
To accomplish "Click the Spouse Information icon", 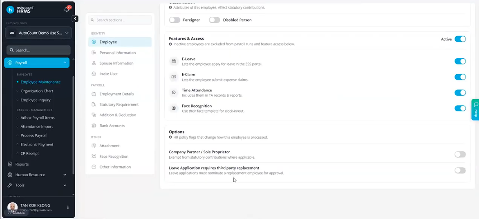I will point(94,63).
